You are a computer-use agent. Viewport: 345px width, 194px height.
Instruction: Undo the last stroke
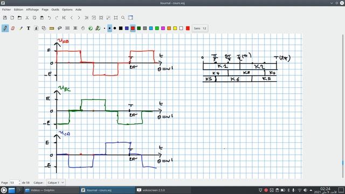coord(49,18)
